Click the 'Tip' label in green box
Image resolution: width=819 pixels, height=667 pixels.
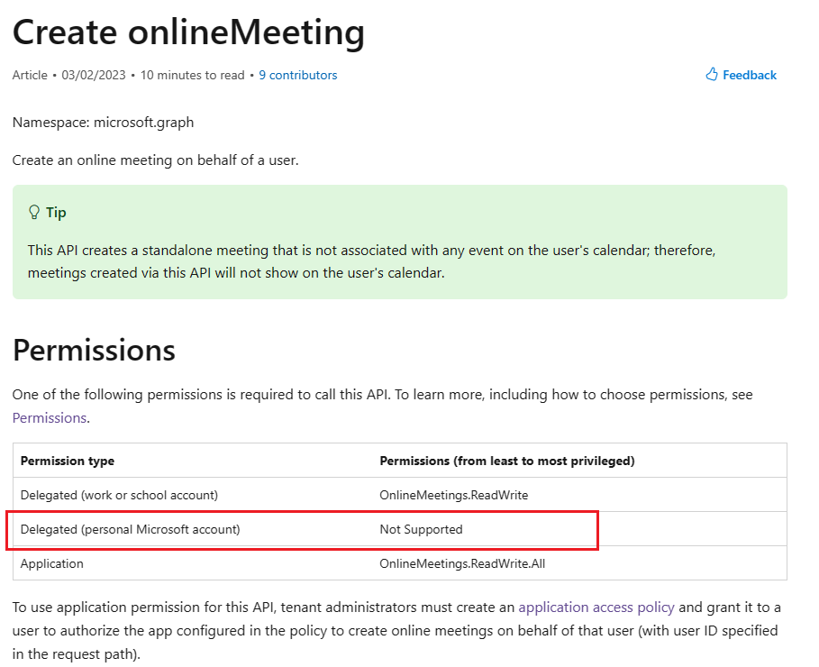coord(56,213)
